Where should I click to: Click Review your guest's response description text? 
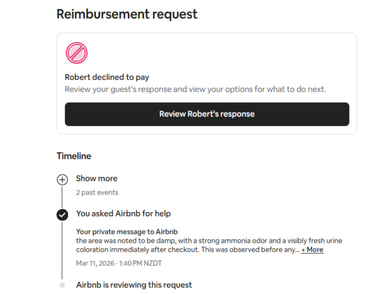click(x=195, y=89)
